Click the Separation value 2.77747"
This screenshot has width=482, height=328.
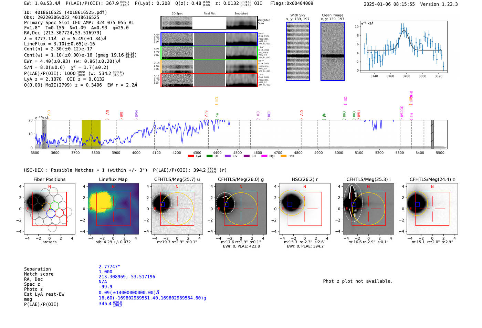click(109, 267)
